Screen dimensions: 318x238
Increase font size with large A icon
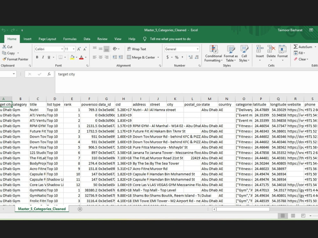[x=79, y=49]
